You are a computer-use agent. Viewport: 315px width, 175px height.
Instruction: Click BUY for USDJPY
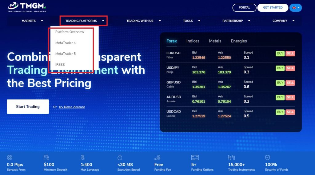(280, 68)
